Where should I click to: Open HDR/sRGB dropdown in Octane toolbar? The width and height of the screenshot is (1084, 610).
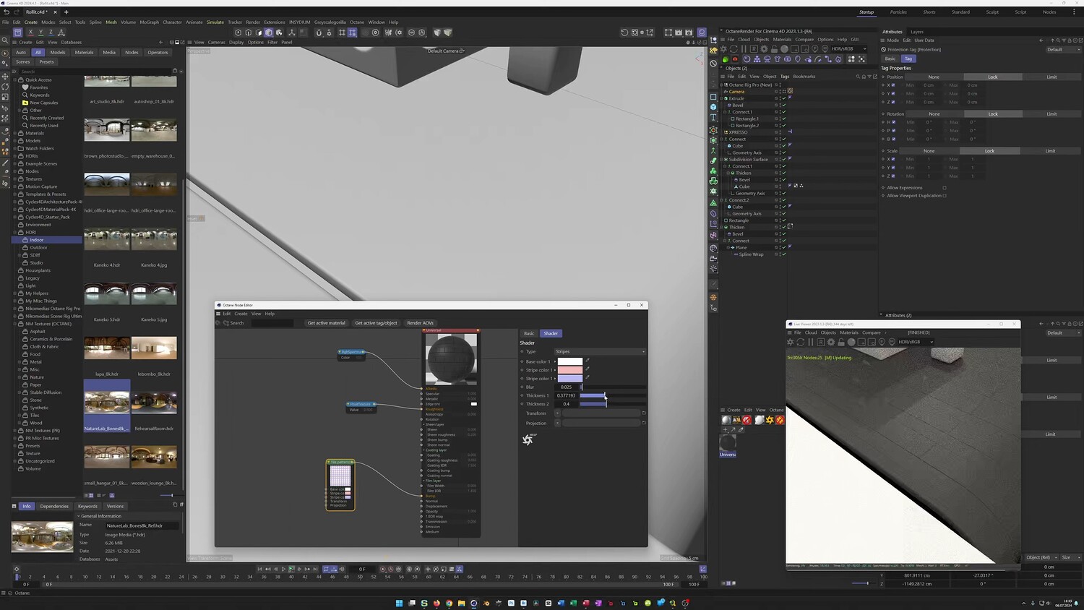(x=848, y=49)
